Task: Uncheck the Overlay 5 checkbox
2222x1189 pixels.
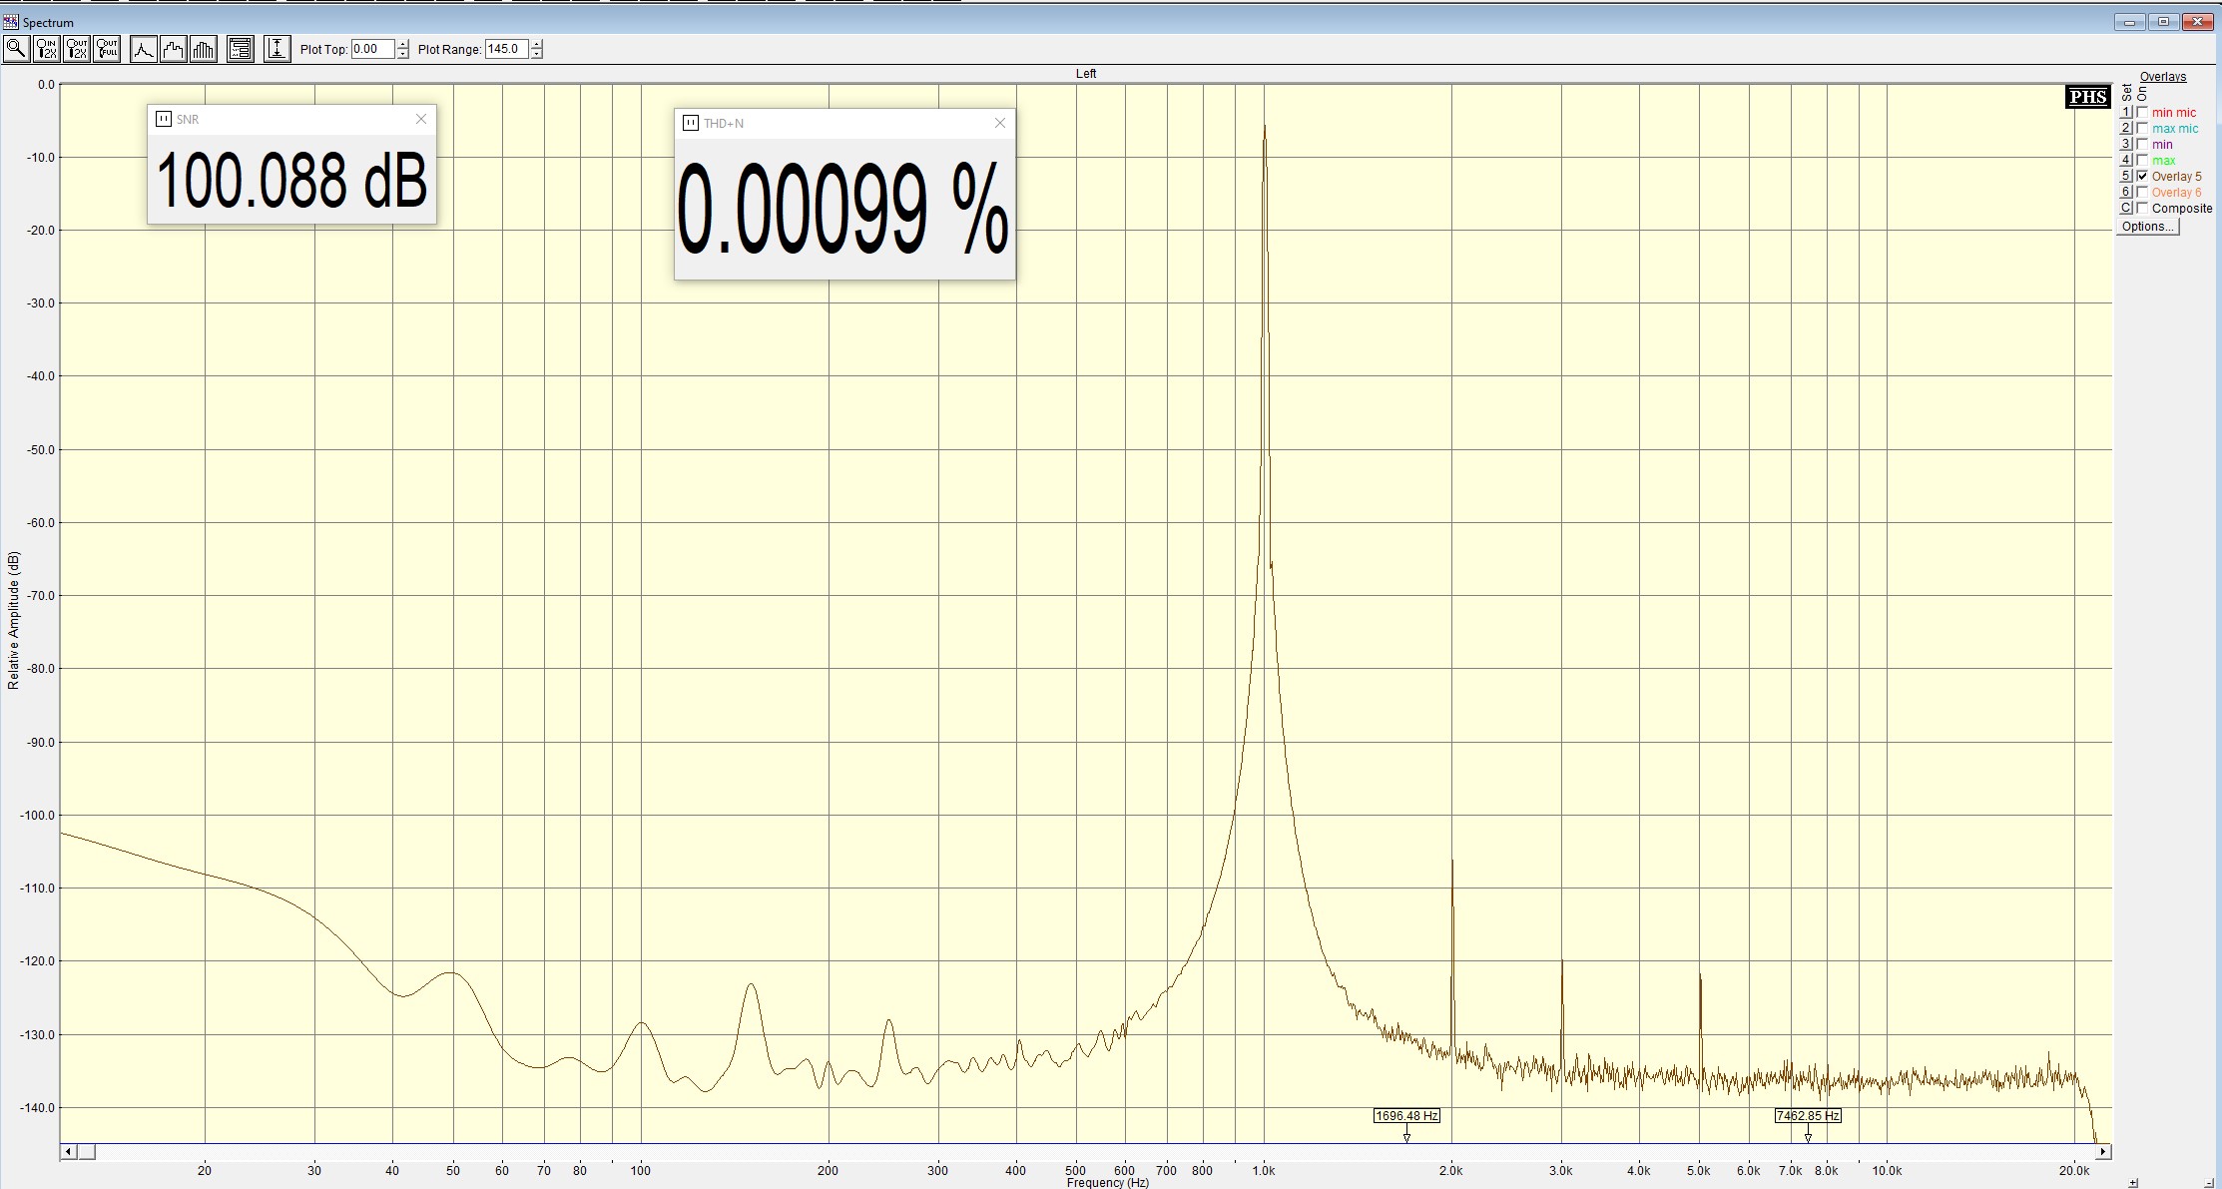Action: pos(2142,177)
